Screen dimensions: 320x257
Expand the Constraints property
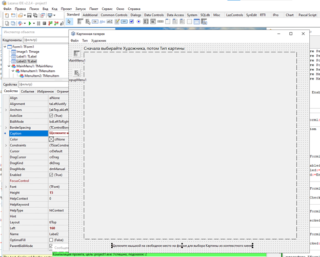point(6,145)
